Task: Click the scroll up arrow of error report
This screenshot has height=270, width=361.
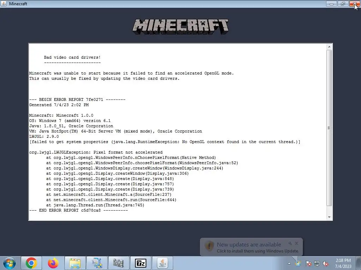Action: (x=329, y=47)
